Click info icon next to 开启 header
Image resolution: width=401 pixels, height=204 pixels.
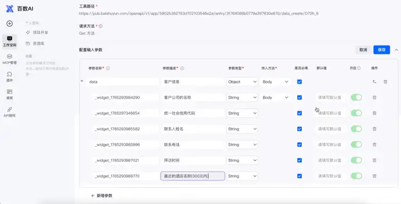[x=359, y=68]
